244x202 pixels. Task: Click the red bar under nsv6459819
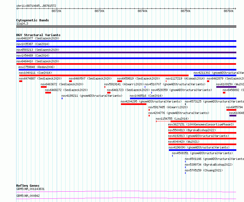point(120,81)
